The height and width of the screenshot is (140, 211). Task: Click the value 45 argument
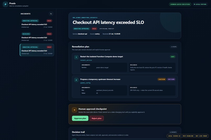97,93
